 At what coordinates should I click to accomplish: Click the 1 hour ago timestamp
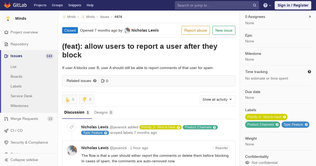139,148
